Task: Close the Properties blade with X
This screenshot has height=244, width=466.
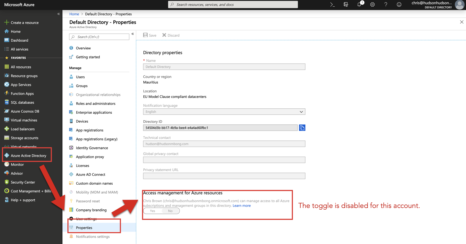Action: 462,22
